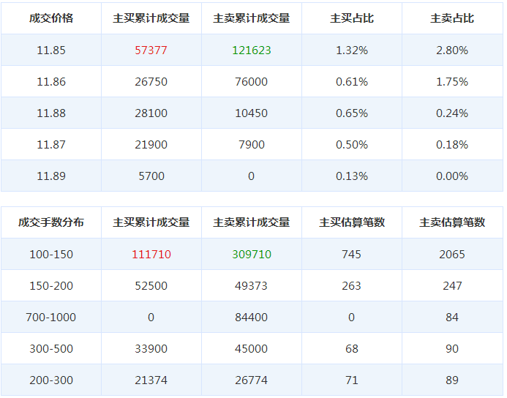Click the value 5700
This screenshot has width=507, height=398.
151,176
